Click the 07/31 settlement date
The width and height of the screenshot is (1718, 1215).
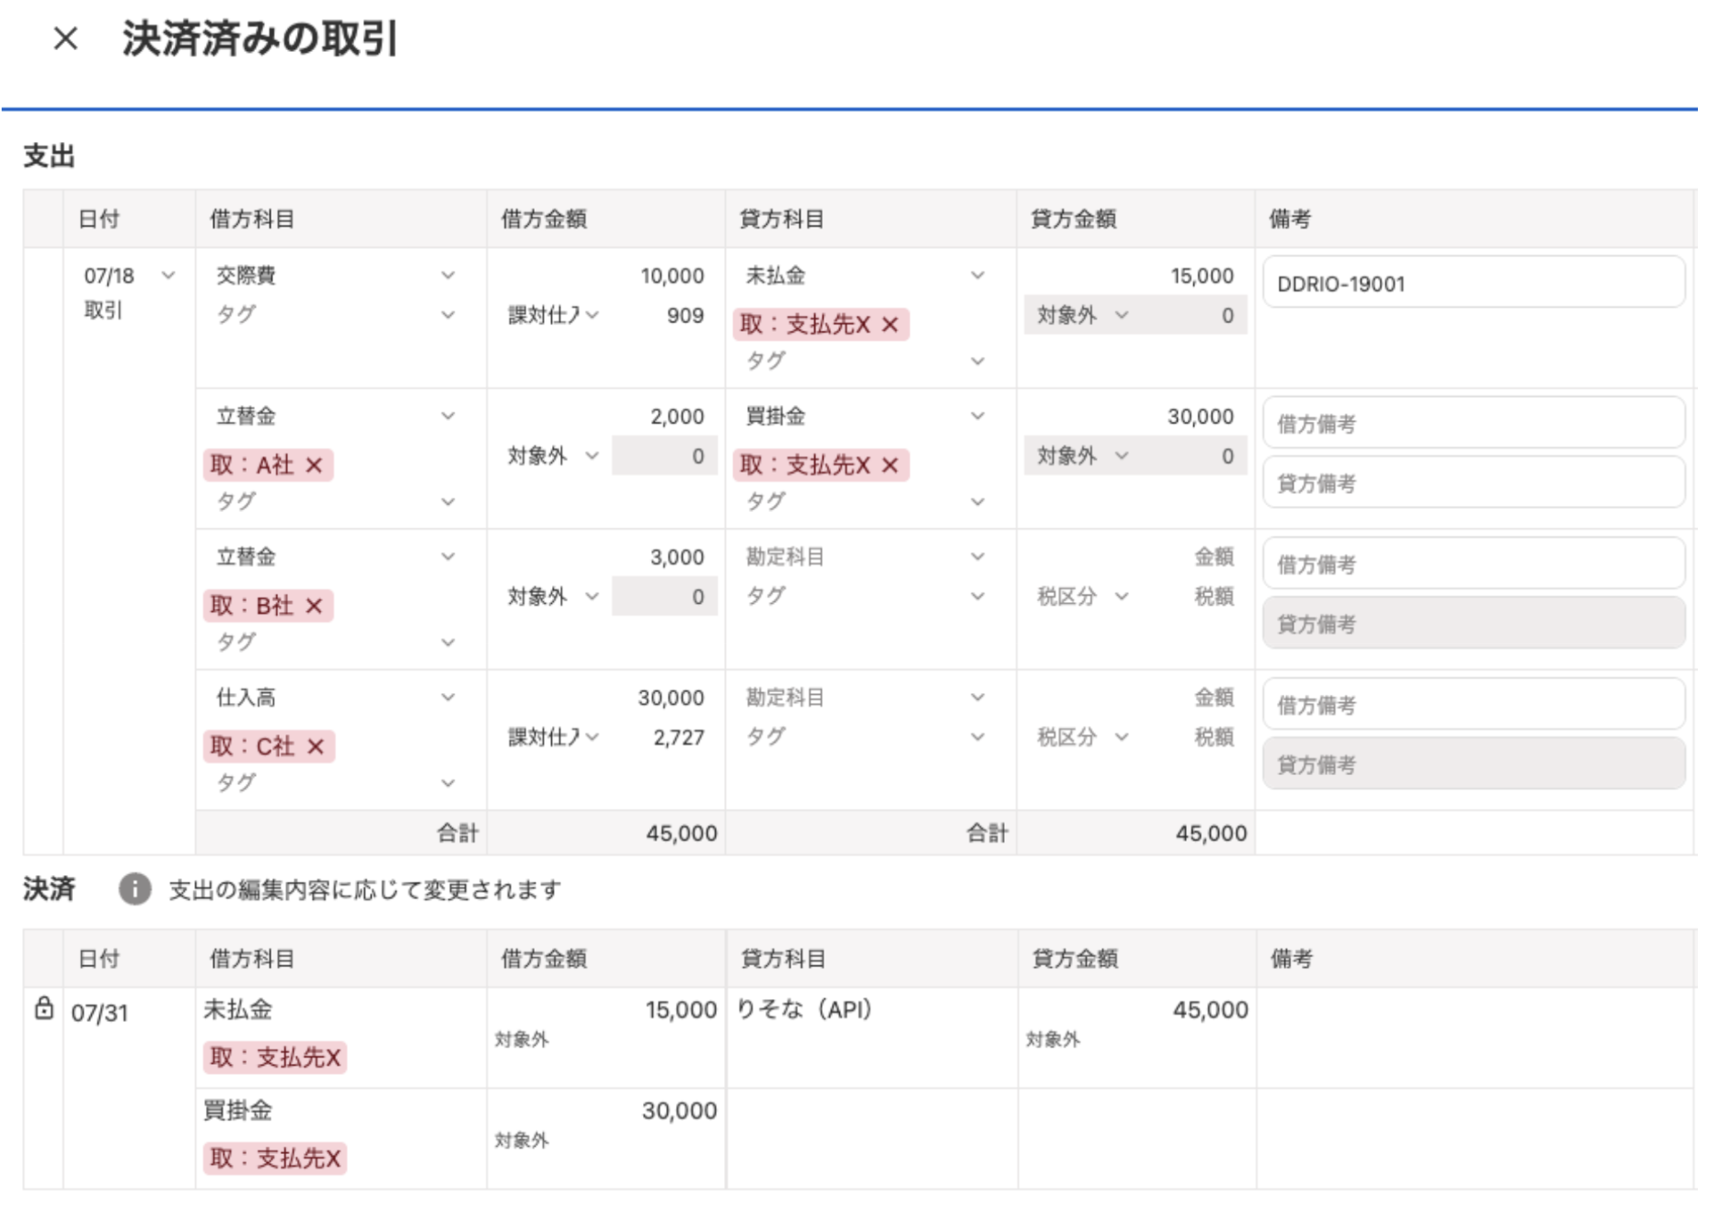point(100,1013)
